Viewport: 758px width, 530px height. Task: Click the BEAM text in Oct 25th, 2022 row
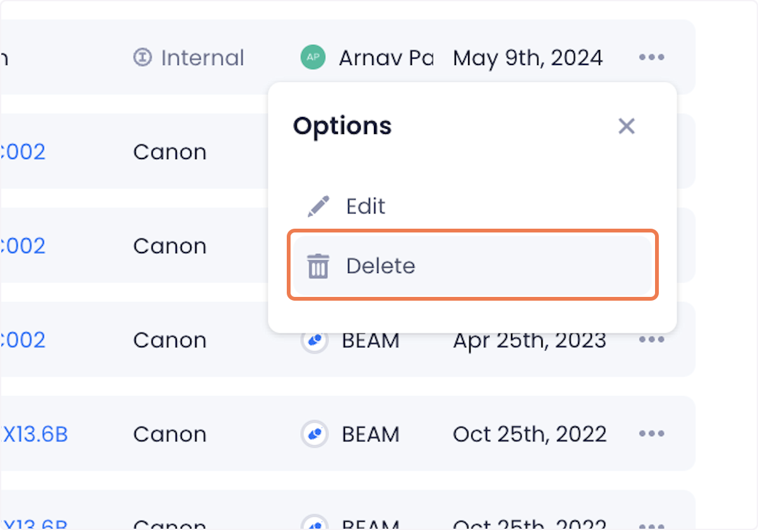371,435
